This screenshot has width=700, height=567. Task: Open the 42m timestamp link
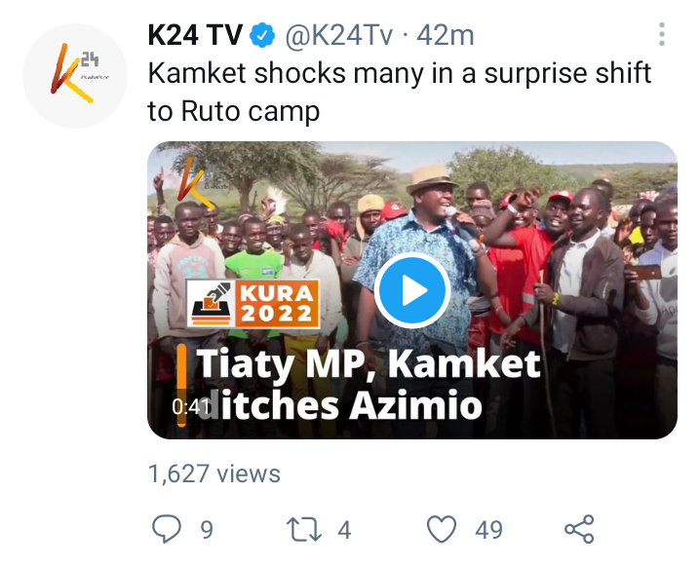pyautogui.click(x=446, y=35)
